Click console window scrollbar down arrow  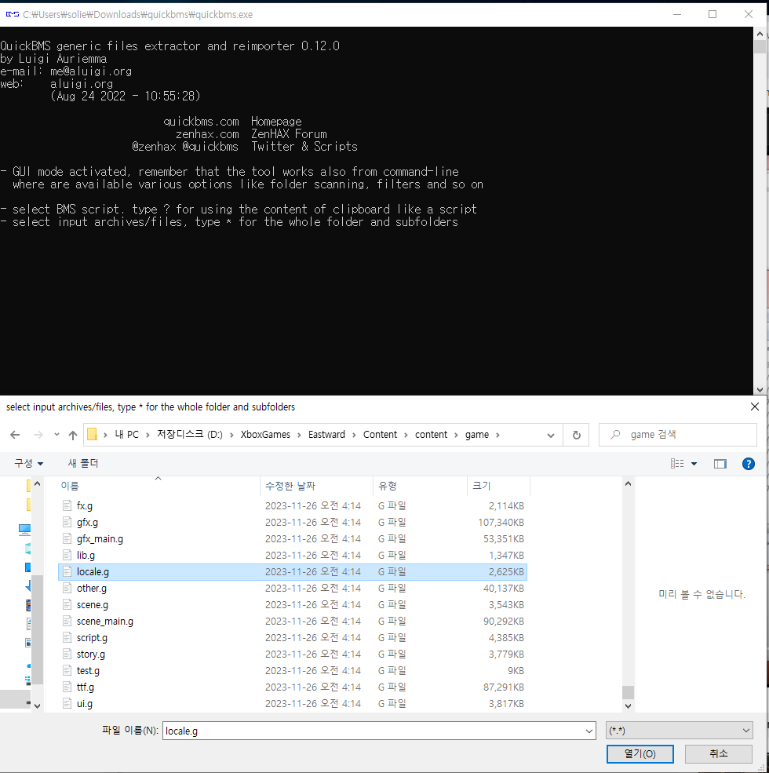coord(760,389)
